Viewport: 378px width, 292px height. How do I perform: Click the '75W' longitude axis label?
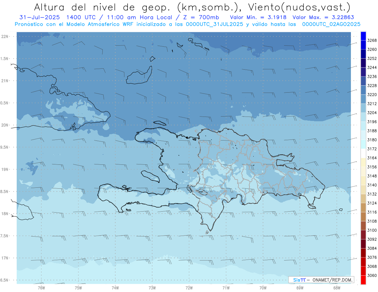point(78,288)
